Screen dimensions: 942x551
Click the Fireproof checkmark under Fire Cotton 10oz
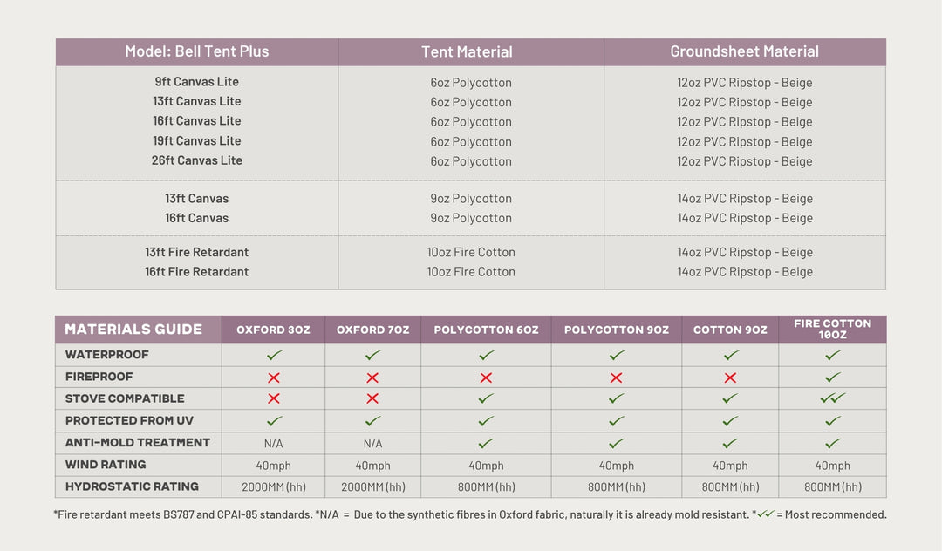[x=833, y=378]
